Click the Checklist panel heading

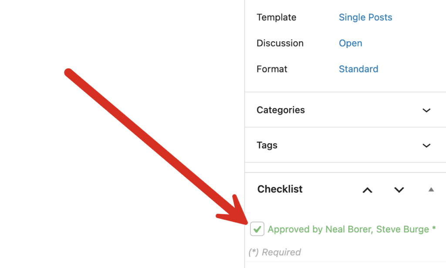pyautogui.click(x=280, y=189)
